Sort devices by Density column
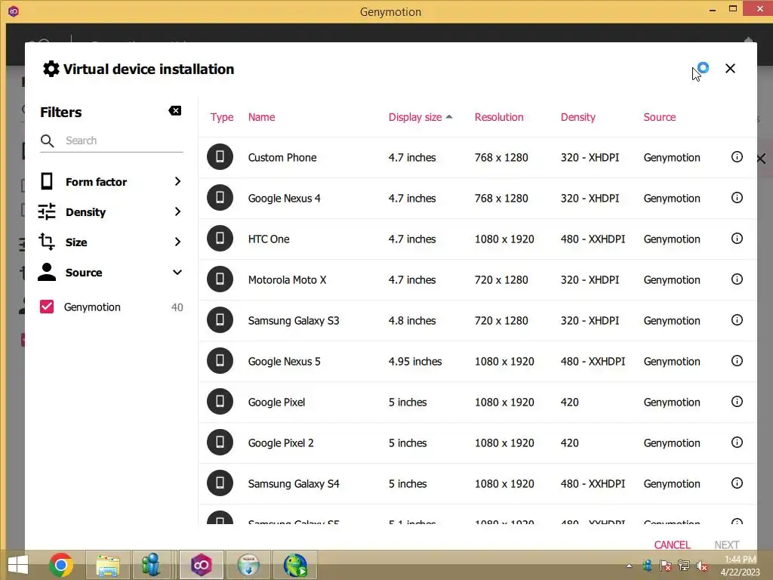Viewport: 773px width, 580px height. pos(577,117)
